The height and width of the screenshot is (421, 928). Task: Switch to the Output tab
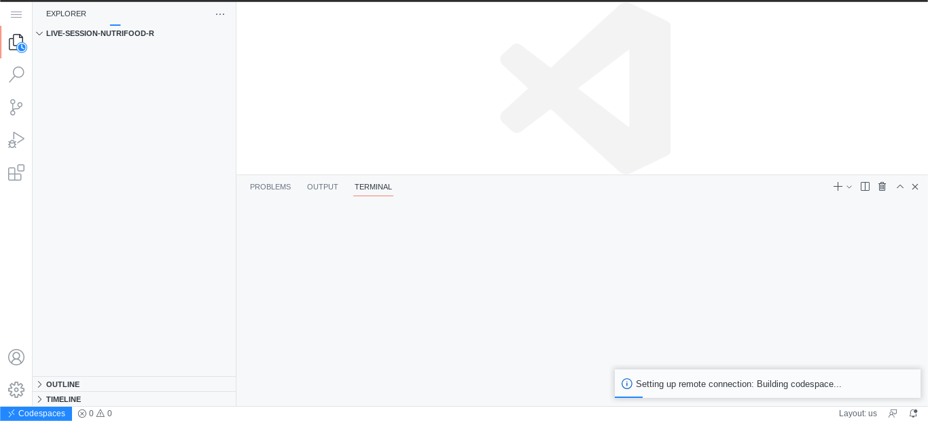(x=323, y=187)
